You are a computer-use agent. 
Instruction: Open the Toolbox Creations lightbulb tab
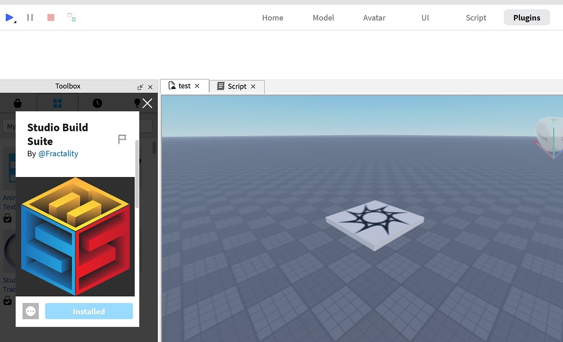[137, 103]
